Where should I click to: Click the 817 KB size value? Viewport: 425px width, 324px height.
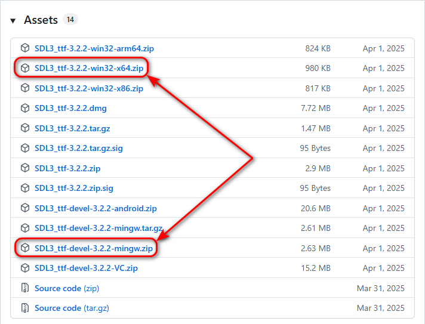(x=318, y=88)
